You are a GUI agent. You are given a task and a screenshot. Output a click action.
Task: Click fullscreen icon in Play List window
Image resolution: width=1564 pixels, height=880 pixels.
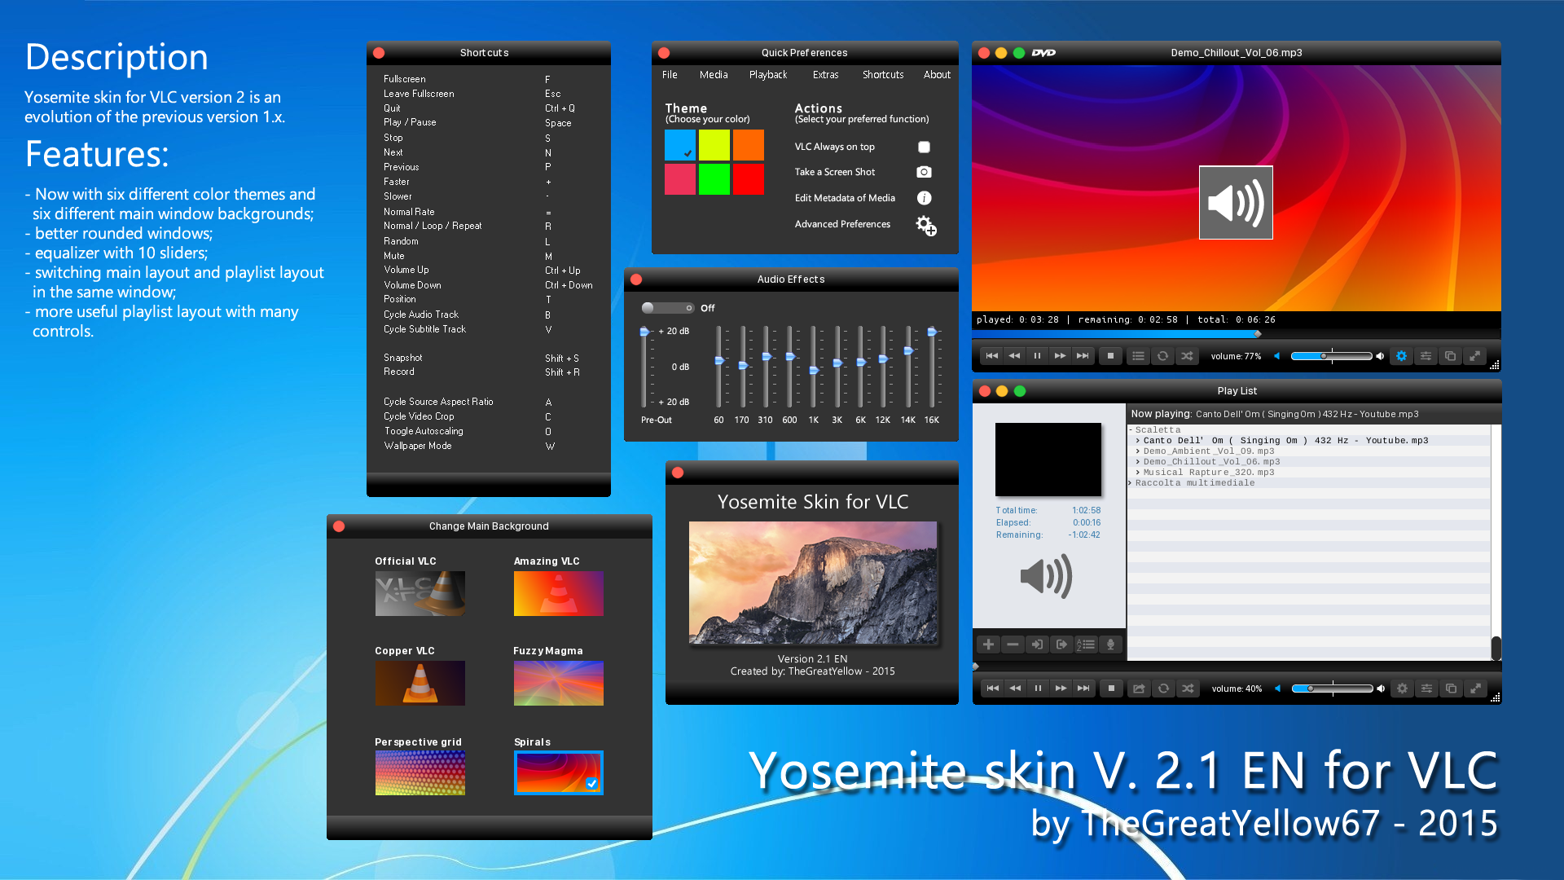pos(1475,689)
